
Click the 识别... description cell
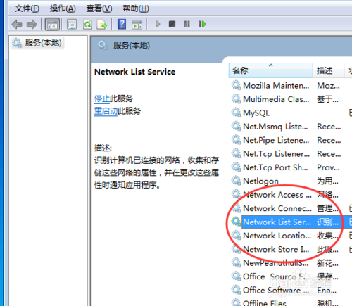click(x=328, y=222)
